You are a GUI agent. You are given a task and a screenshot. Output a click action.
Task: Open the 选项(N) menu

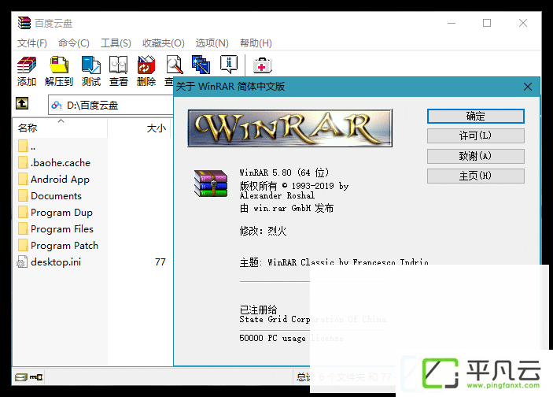click(x=212, y=43)
